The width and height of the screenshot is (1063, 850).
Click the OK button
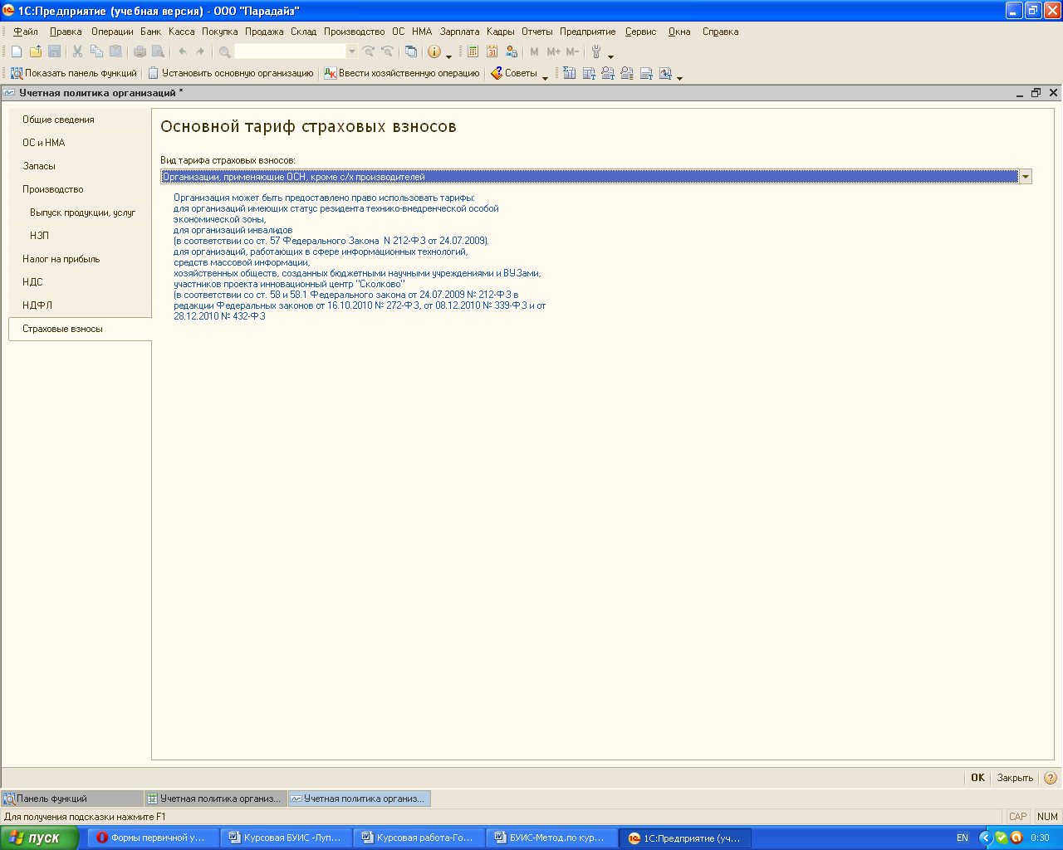pos(978,778)
